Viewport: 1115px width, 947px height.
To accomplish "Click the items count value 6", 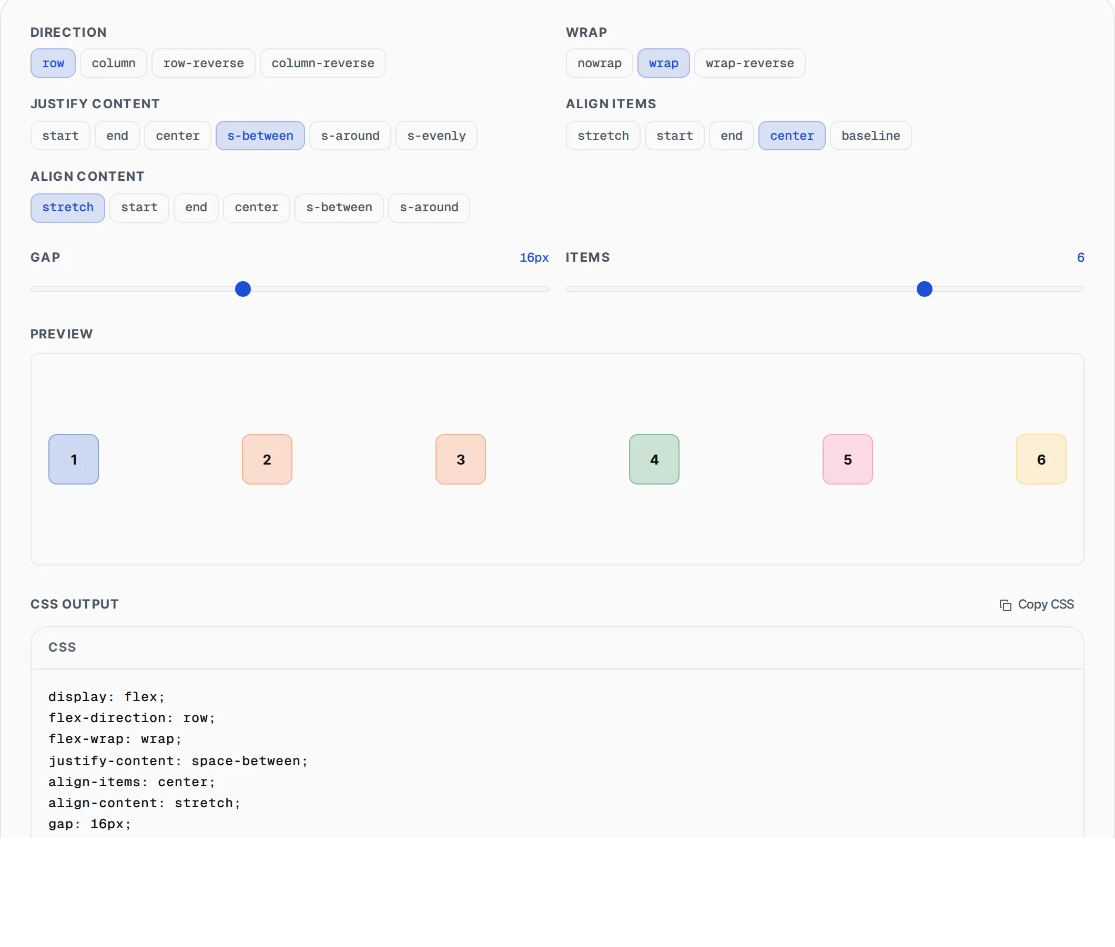I will point(1080,258).
